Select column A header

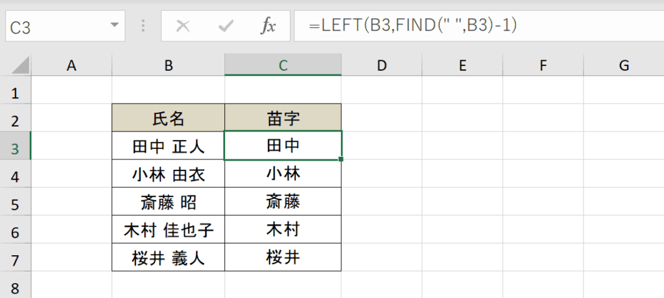pos(71,65)
